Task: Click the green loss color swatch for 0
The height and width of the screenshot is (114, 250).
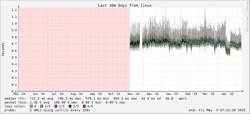Action: [x=31, y=106]
